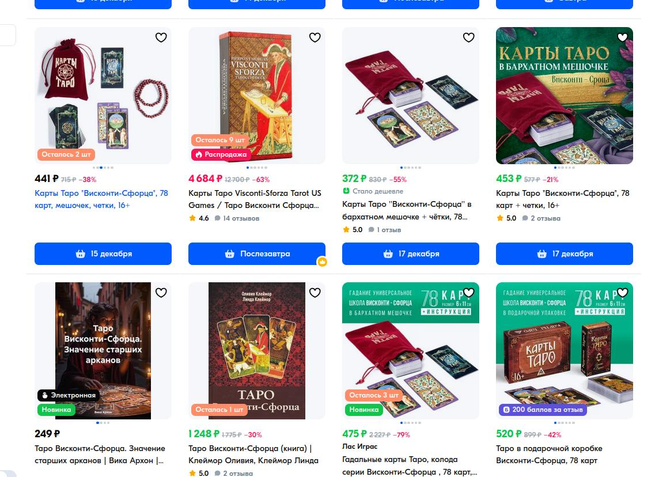Click heart icon on 453 ₽ tarot cards
This screenshot has width=655, height=477.
pyautogui.click(x=622, y=37)
